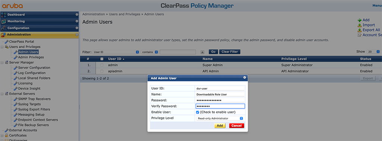The width and height of the screenshot is (382, 141).
Task: Tick the checkbox for admin row
Action: click(x=102, y=65)
